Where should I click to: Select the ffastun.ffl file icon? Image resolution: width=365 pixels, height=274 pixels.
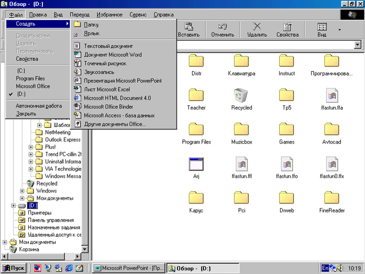[x=242, y=164]
